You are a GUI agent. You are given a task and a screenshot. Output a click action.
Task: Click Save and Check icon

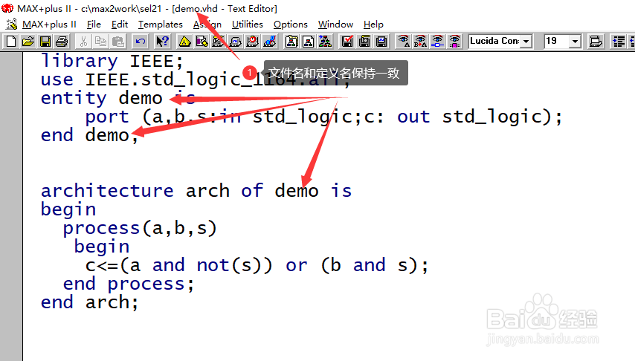[347, 42]
